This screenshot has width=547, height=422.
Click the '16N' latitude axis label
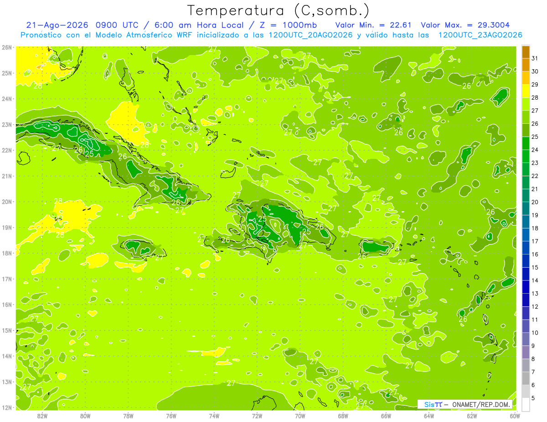pos(7,305)
